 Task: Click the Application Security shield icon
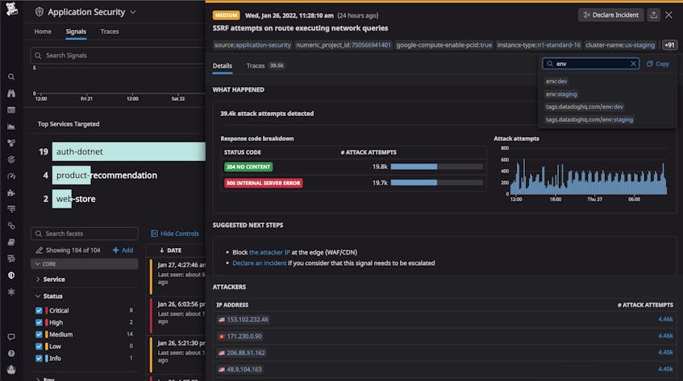(x=40, y=12)
